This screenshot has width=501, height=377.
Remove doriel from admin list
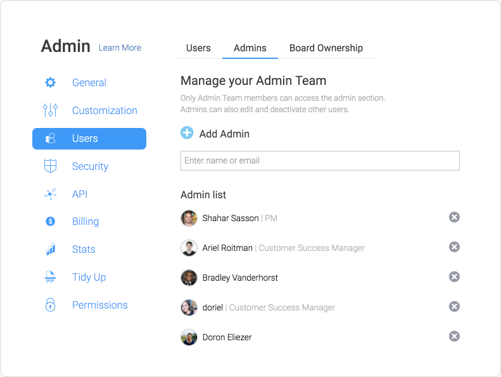[x=454, y=306]
